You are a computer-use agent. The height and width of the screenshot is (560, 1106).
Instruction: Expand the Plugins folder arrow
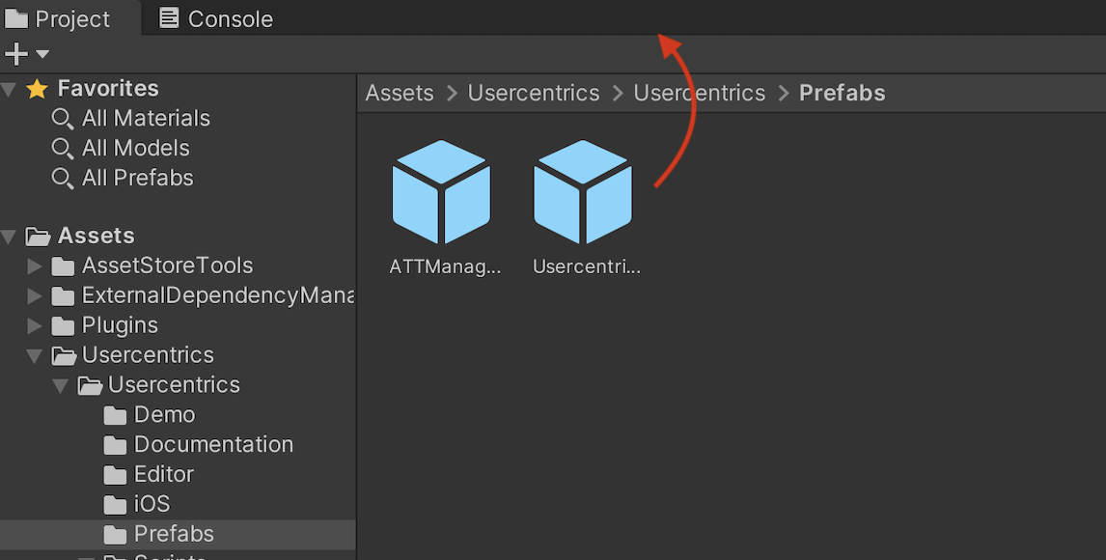pyautogui.click(x=34, y=325)
